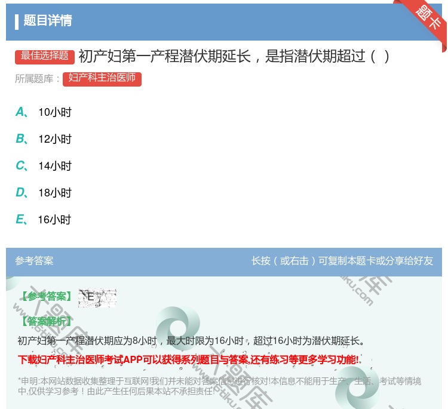
Task: Click the green 【参考答案】 label
Action: pos(47,297)
